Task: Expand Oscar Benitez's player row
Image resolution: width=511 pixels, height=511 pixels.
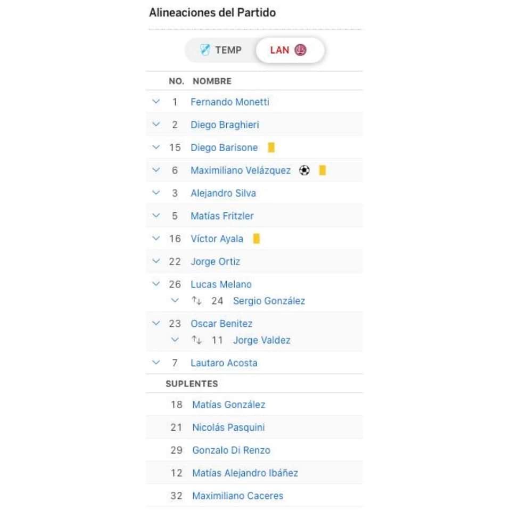Action: pos(156,323)
